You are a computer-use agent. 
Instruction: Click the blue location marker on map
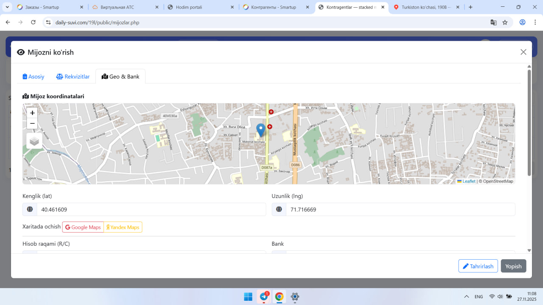point(261,130)
